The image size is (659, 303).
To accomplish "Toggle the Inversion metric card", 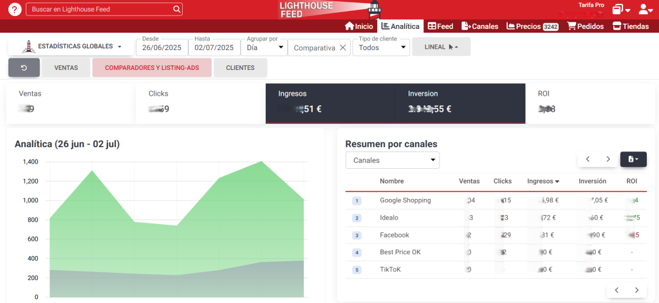I will click(x=460, y=103).
